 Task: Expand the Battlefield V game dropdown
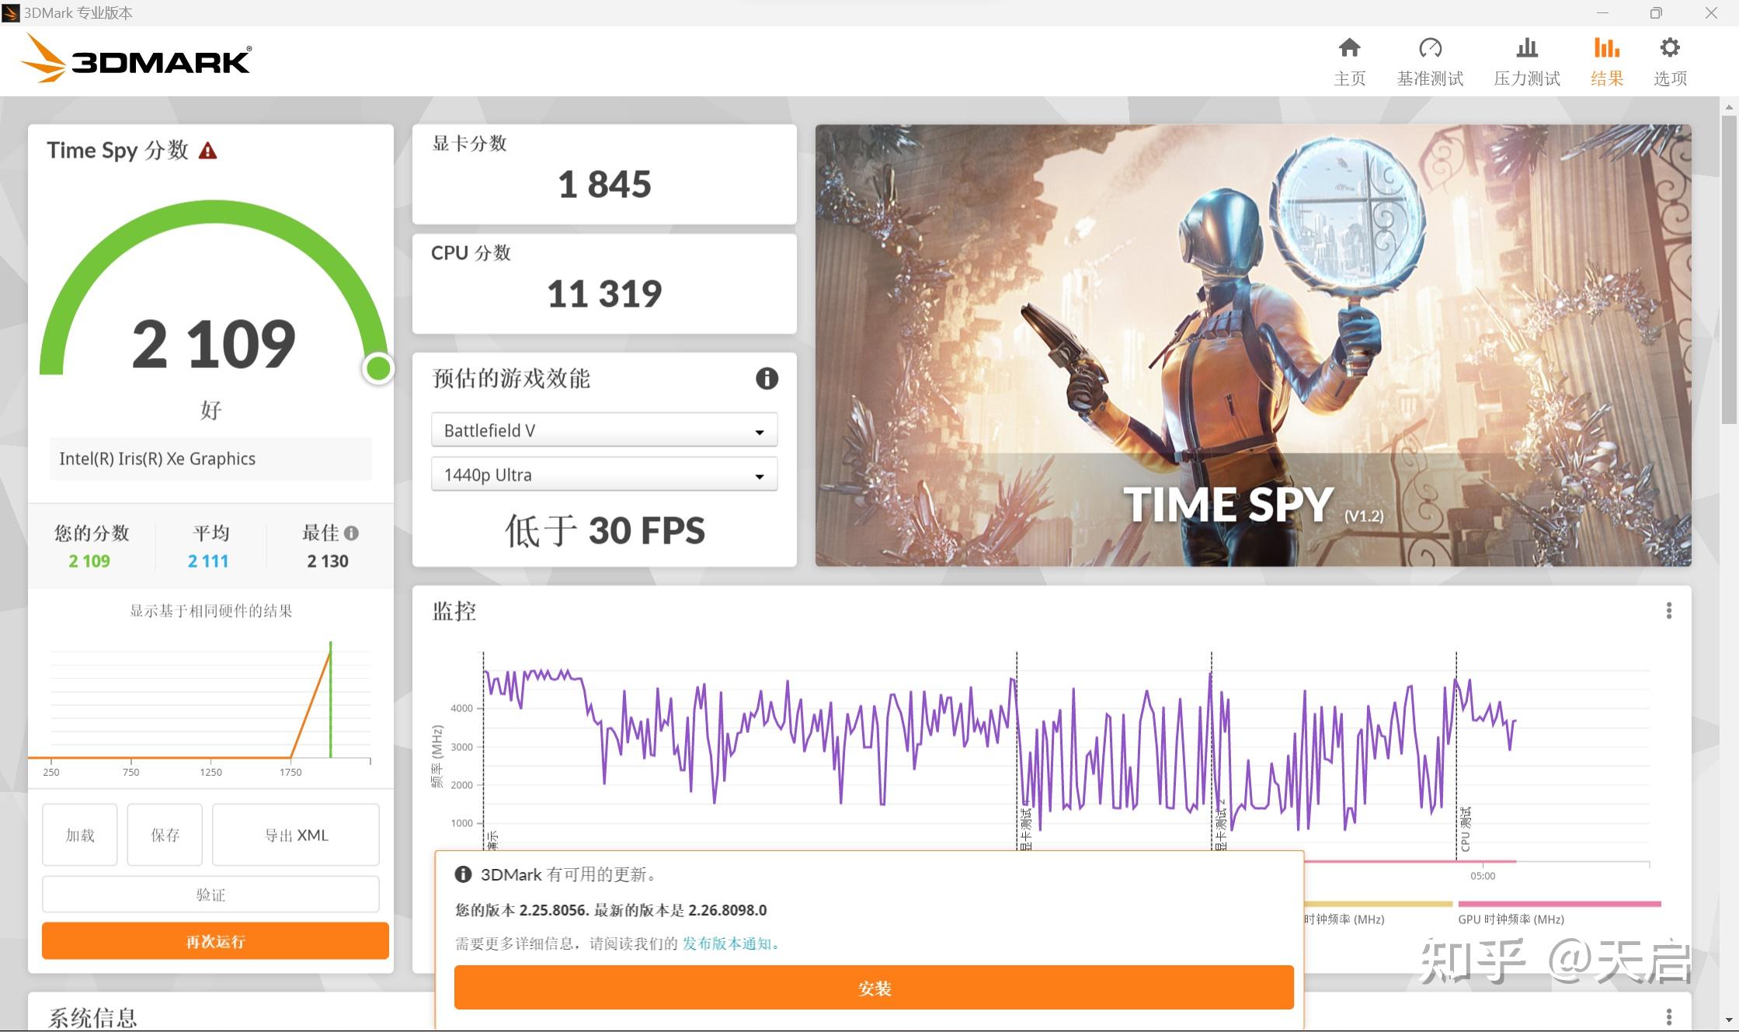click(x=603, y=430)
